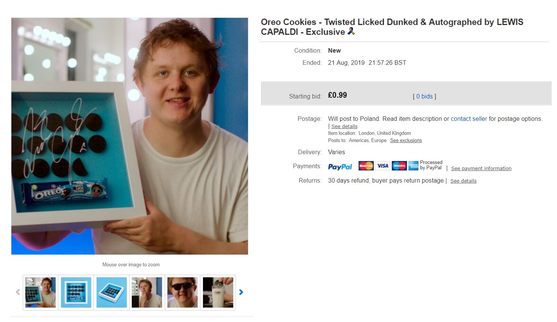Select thumbnail of man wearing sunglasses
This screenshot has height=322, width=557.
[x=183, y=292]
